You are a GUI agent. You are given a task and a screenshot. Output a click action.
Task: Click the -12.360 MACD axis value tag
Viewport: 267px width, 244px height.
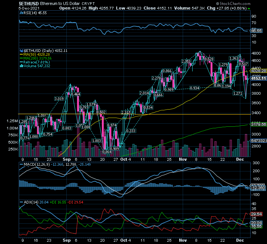[258, 188]
